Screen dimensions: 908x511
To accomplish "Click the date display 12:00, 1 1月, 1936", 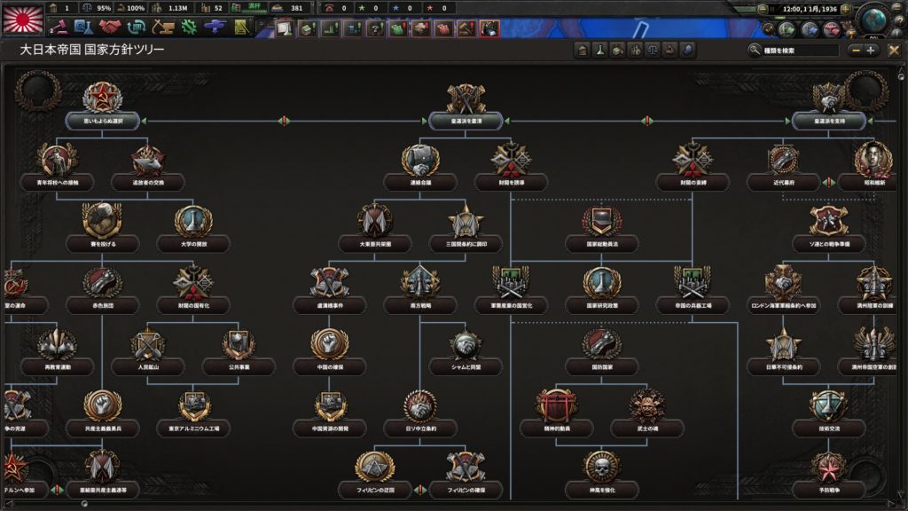I will (x=810, y=9).
